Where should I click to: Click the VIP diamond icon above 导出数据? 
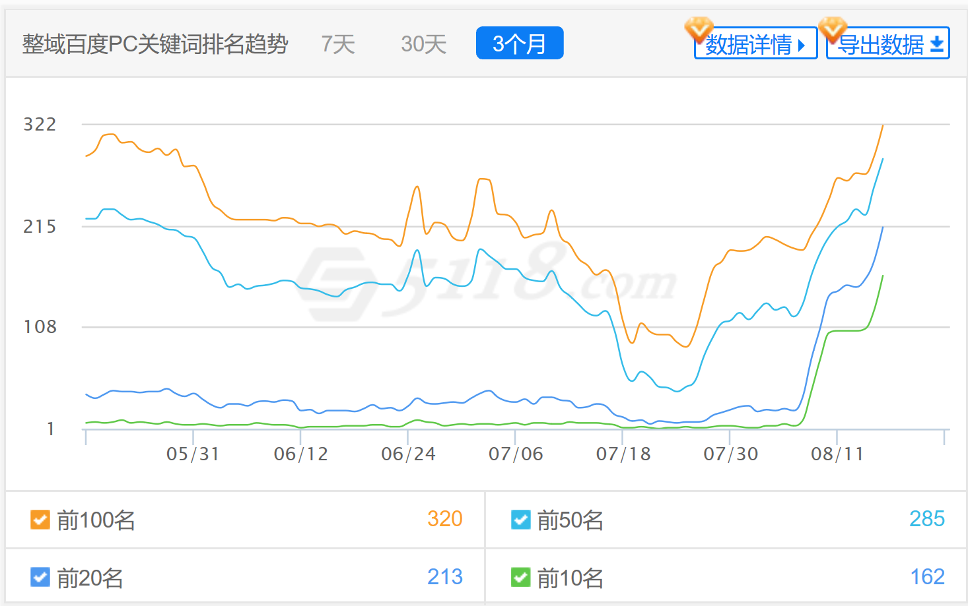tap(833, 29)
